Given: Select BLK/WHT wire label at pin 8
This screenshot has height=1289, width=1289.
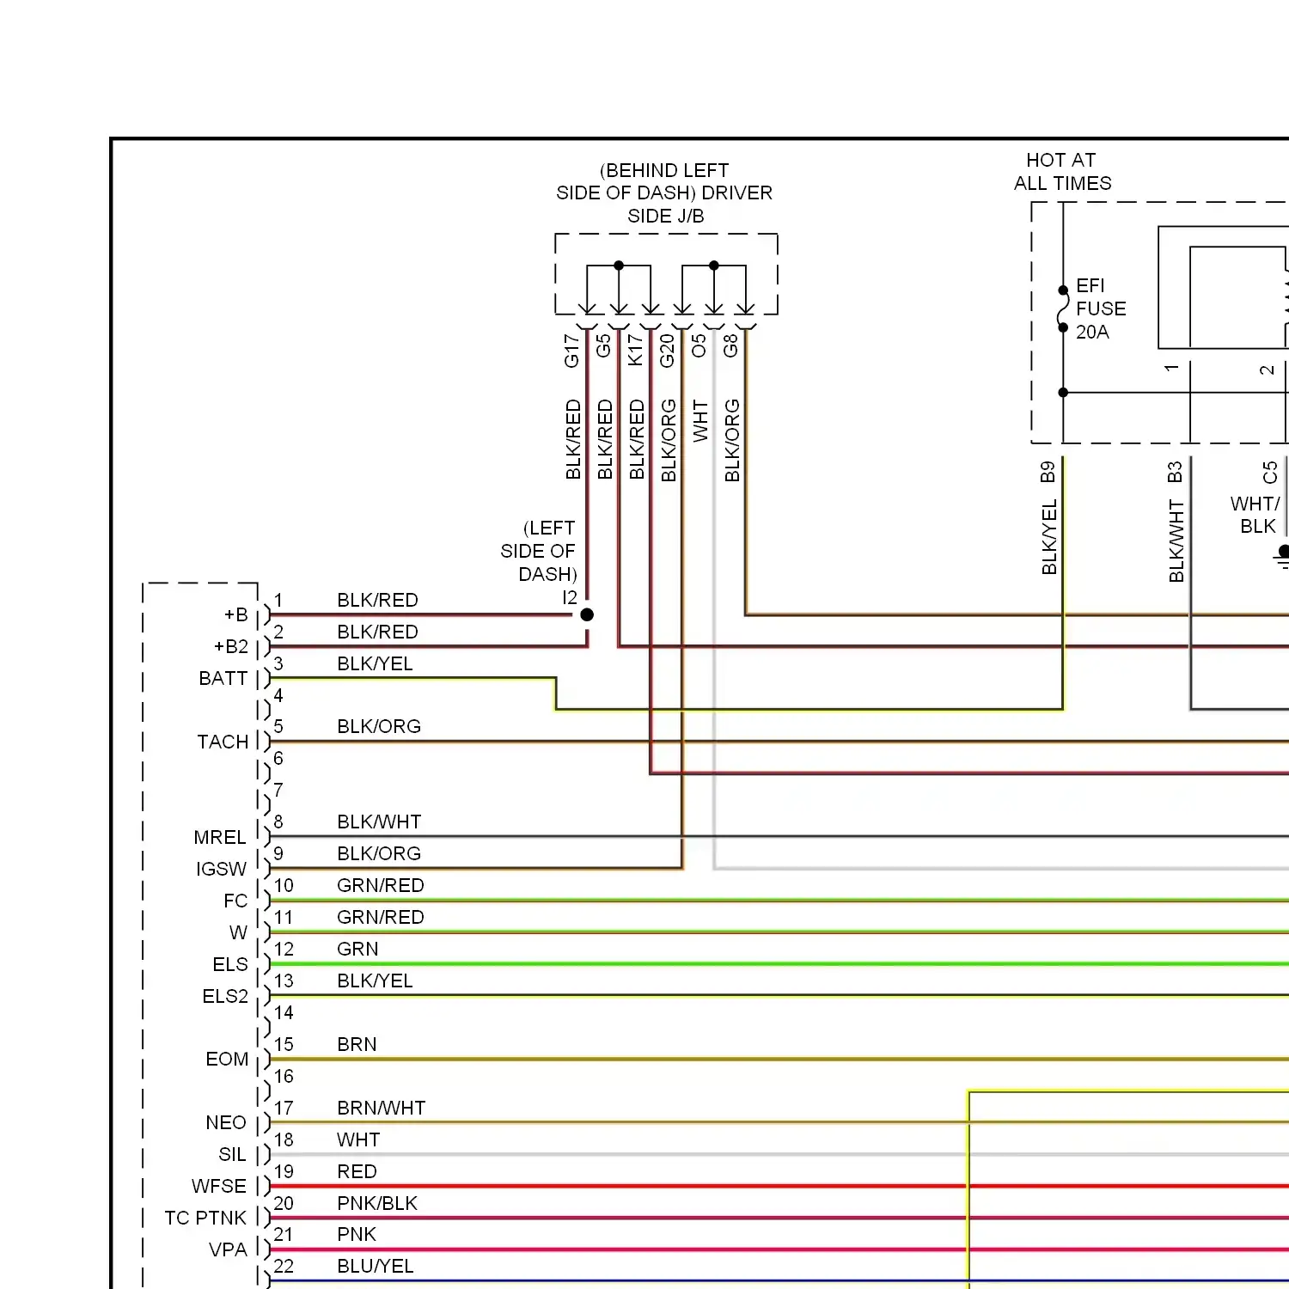Looking at the screenshot, I should 379,822.
